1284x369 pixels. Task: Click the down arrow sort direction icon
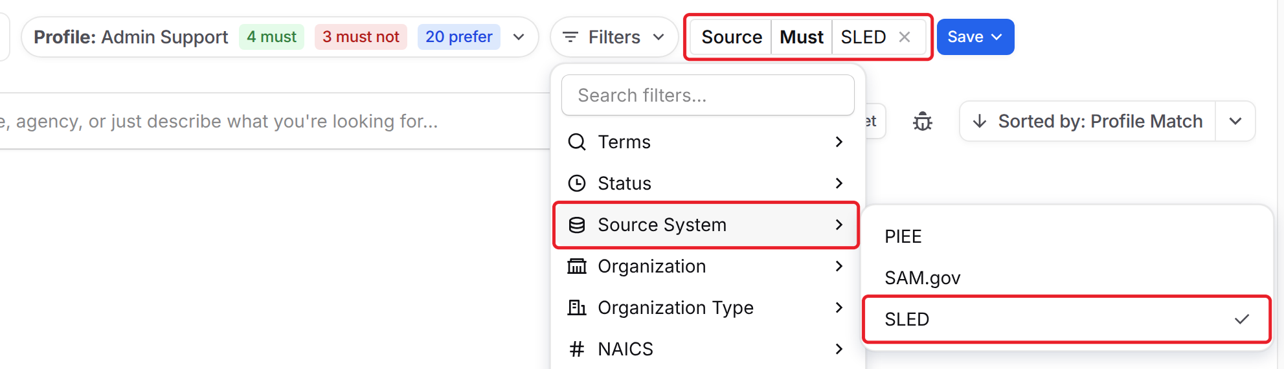click(x=980, y=121)
